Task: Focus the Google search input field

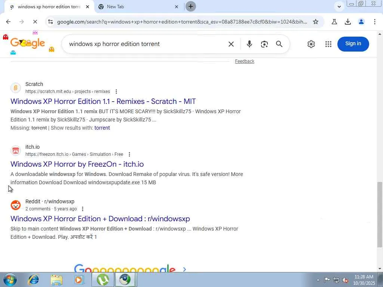Action: coord(147,44)
